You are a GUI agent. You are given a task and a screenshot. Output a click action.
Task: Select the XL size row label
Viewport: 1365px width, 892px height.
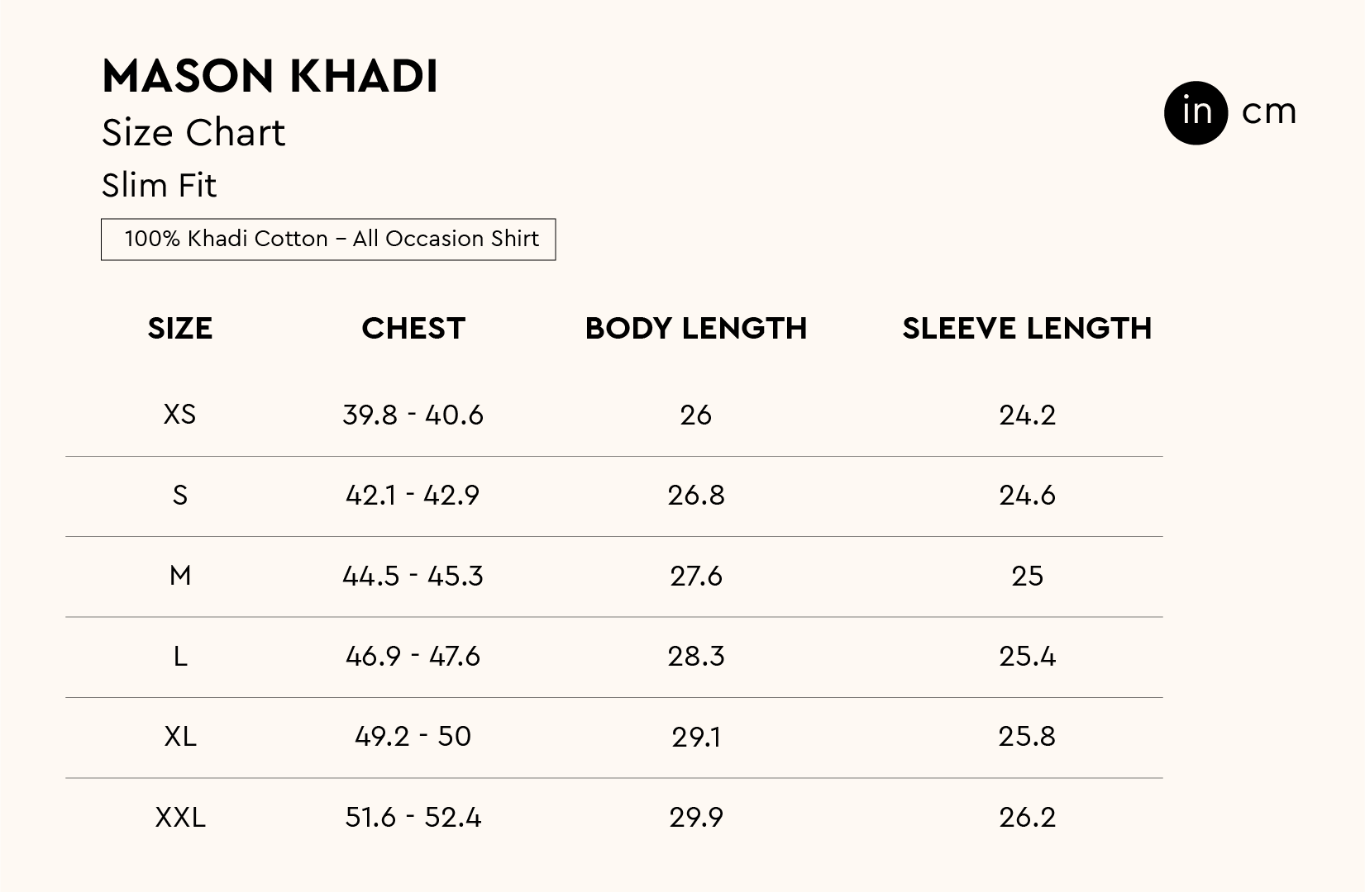tap(180, 736)
